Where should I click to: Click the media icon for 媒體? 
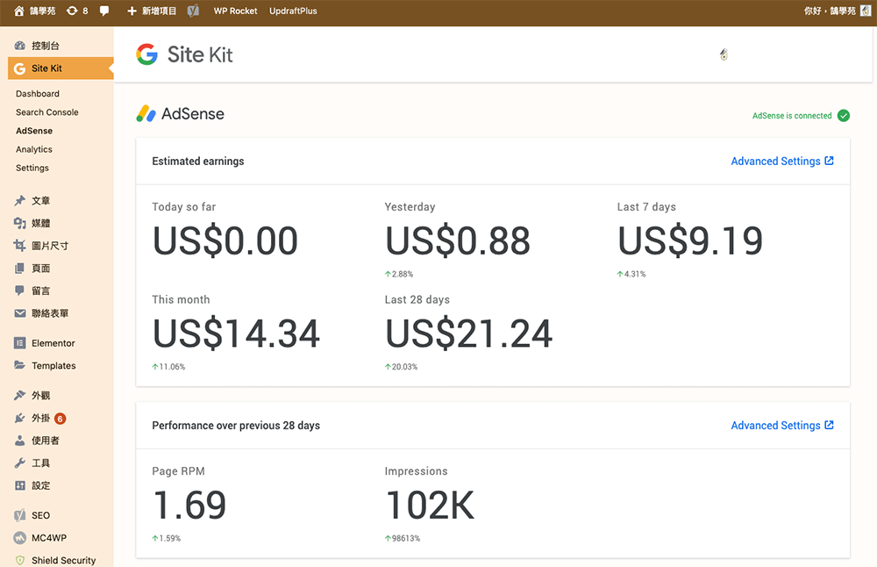(x=20, y=223)
